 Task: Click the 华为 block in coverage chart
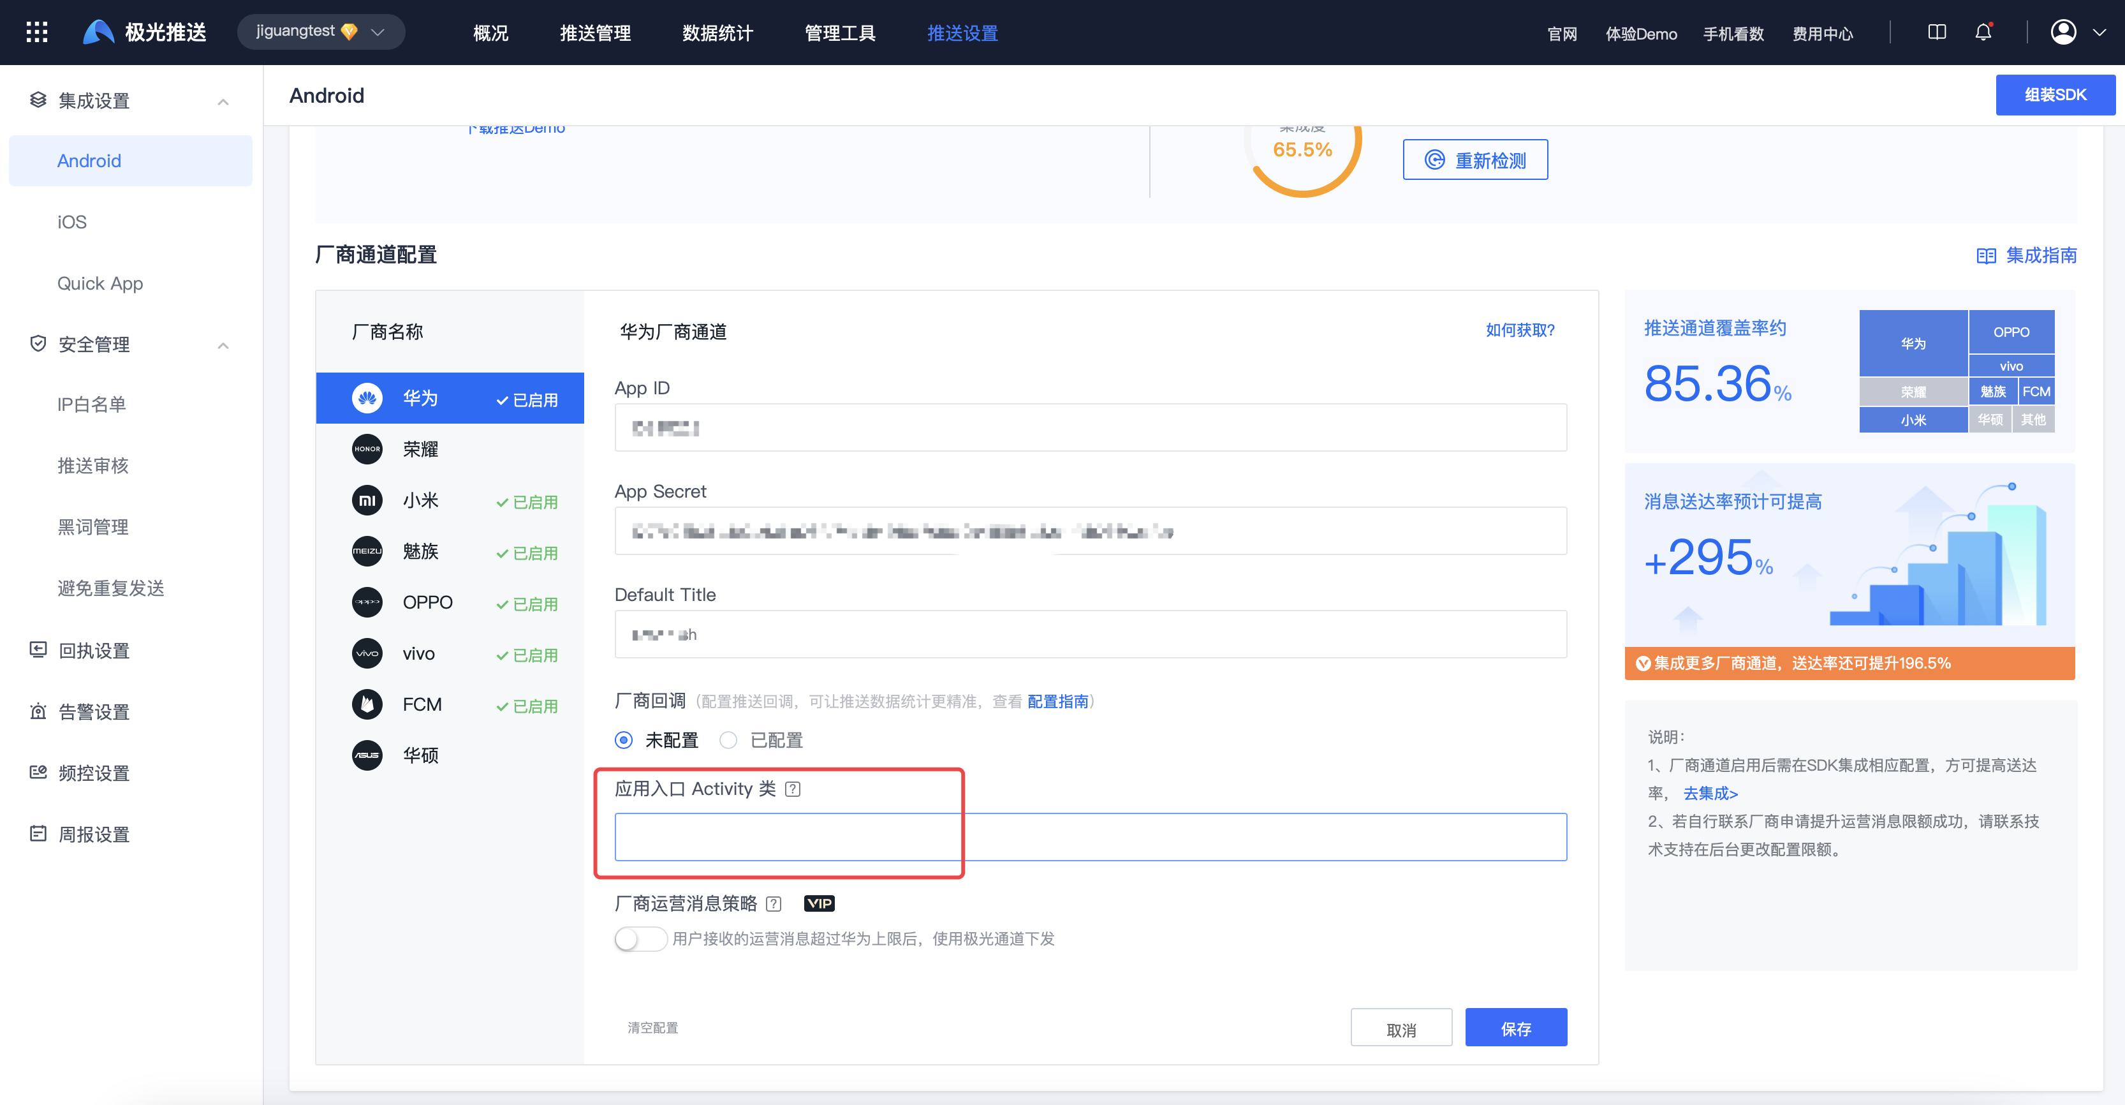tap(1913, 343)
